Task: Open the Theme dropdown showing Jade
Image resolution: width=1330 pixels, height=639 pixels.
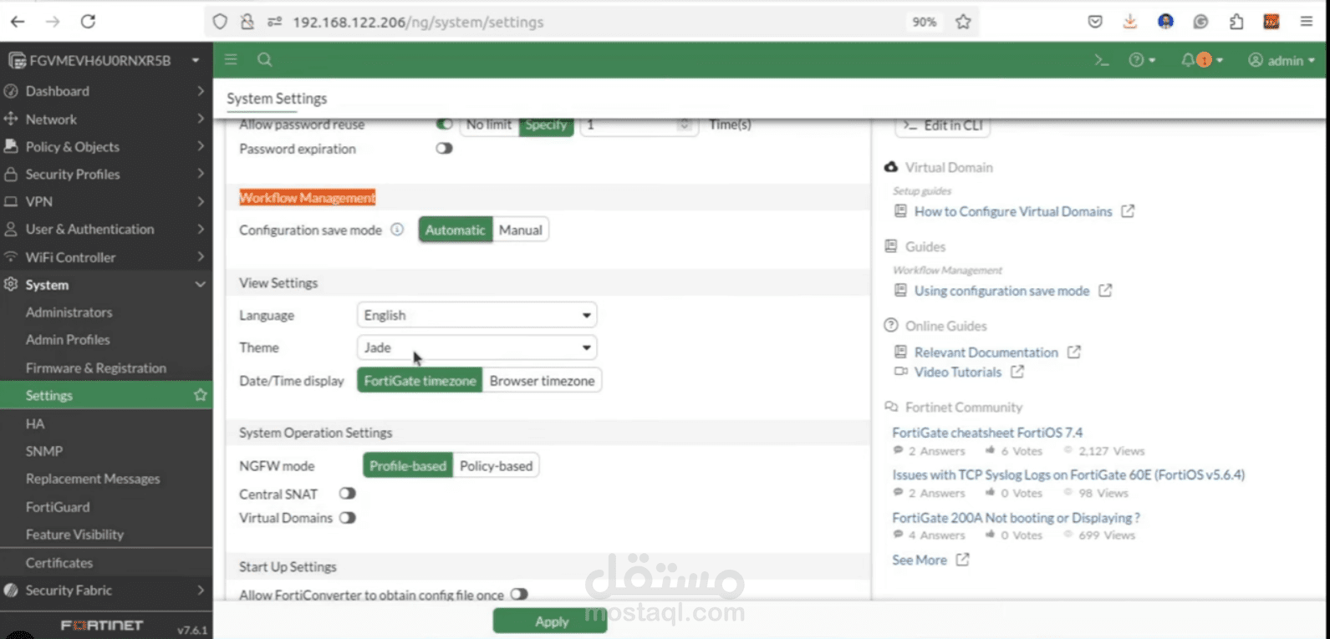Action: pos(476,347)
